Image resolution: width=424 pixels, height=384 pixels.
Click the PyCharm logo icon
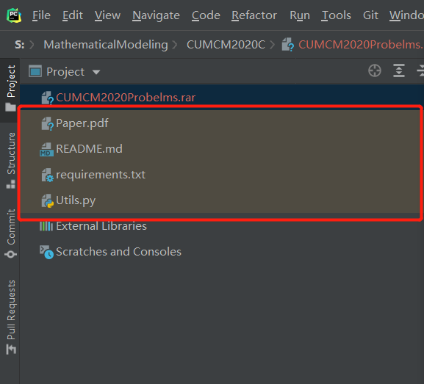coord(14,15)
